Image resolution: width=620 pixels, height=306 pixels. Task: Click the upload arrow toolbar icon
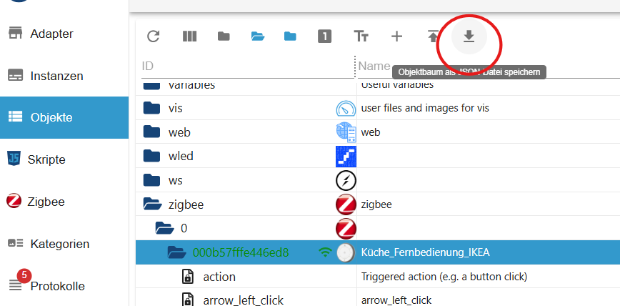point(433,36)
